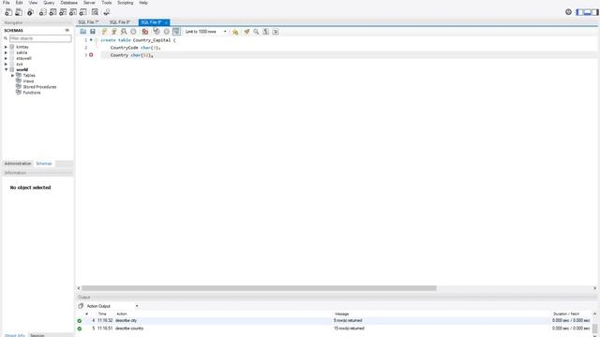Open the object inspector from main toolbar
This screenshot has width=600, height=337.
(x=30, y=12)
